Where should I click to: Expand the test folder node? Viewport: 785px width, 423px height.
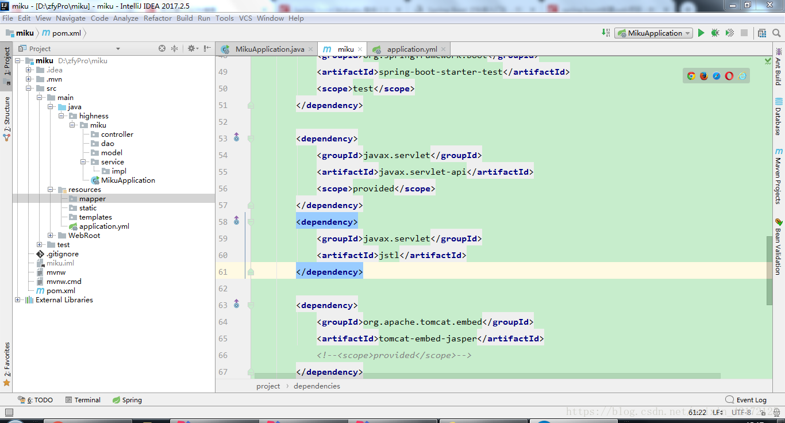pos(40,245)
